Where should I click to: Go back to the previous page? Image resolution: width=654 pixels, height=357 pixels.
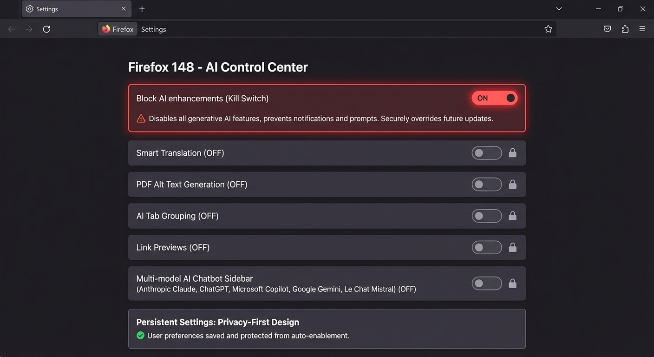point(12,29)
